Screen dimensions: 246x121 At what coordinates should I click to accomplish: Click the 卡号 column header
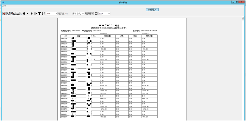[66, 36]
